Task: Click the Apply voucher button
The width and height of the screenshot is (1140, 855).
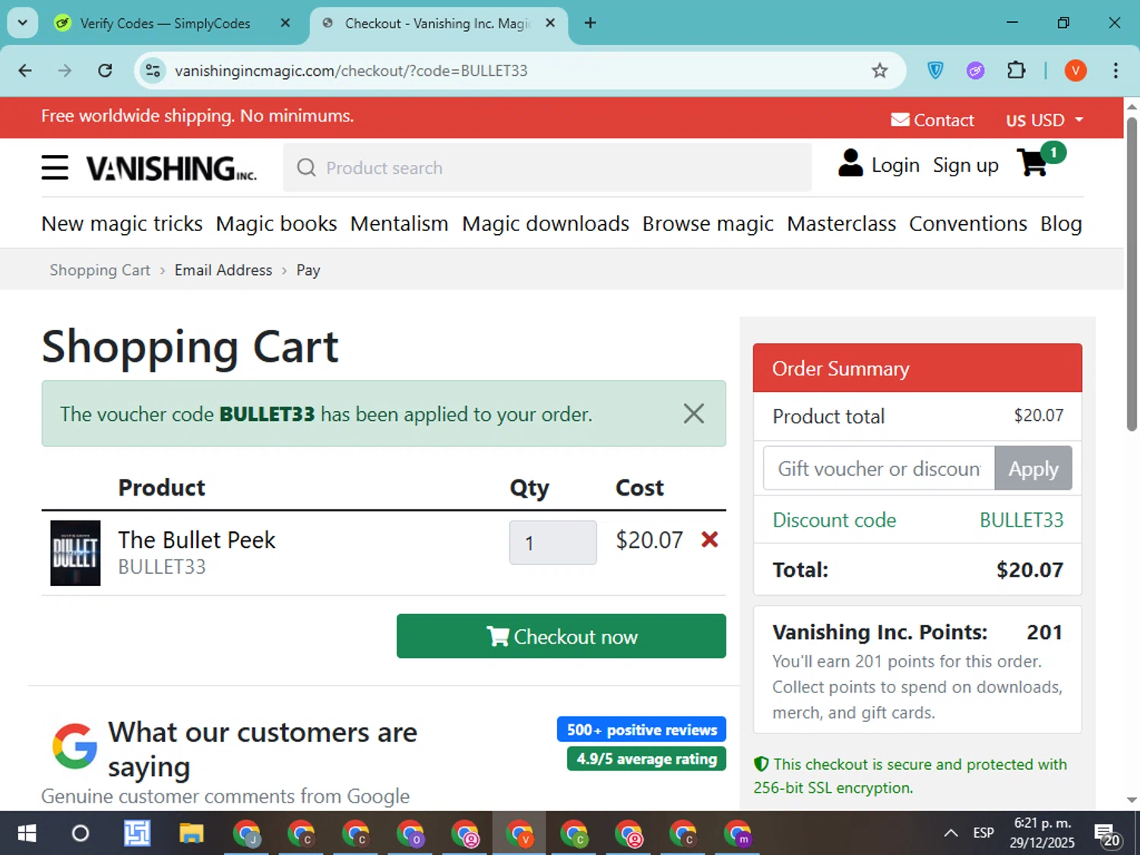Action: [1033, 468]
